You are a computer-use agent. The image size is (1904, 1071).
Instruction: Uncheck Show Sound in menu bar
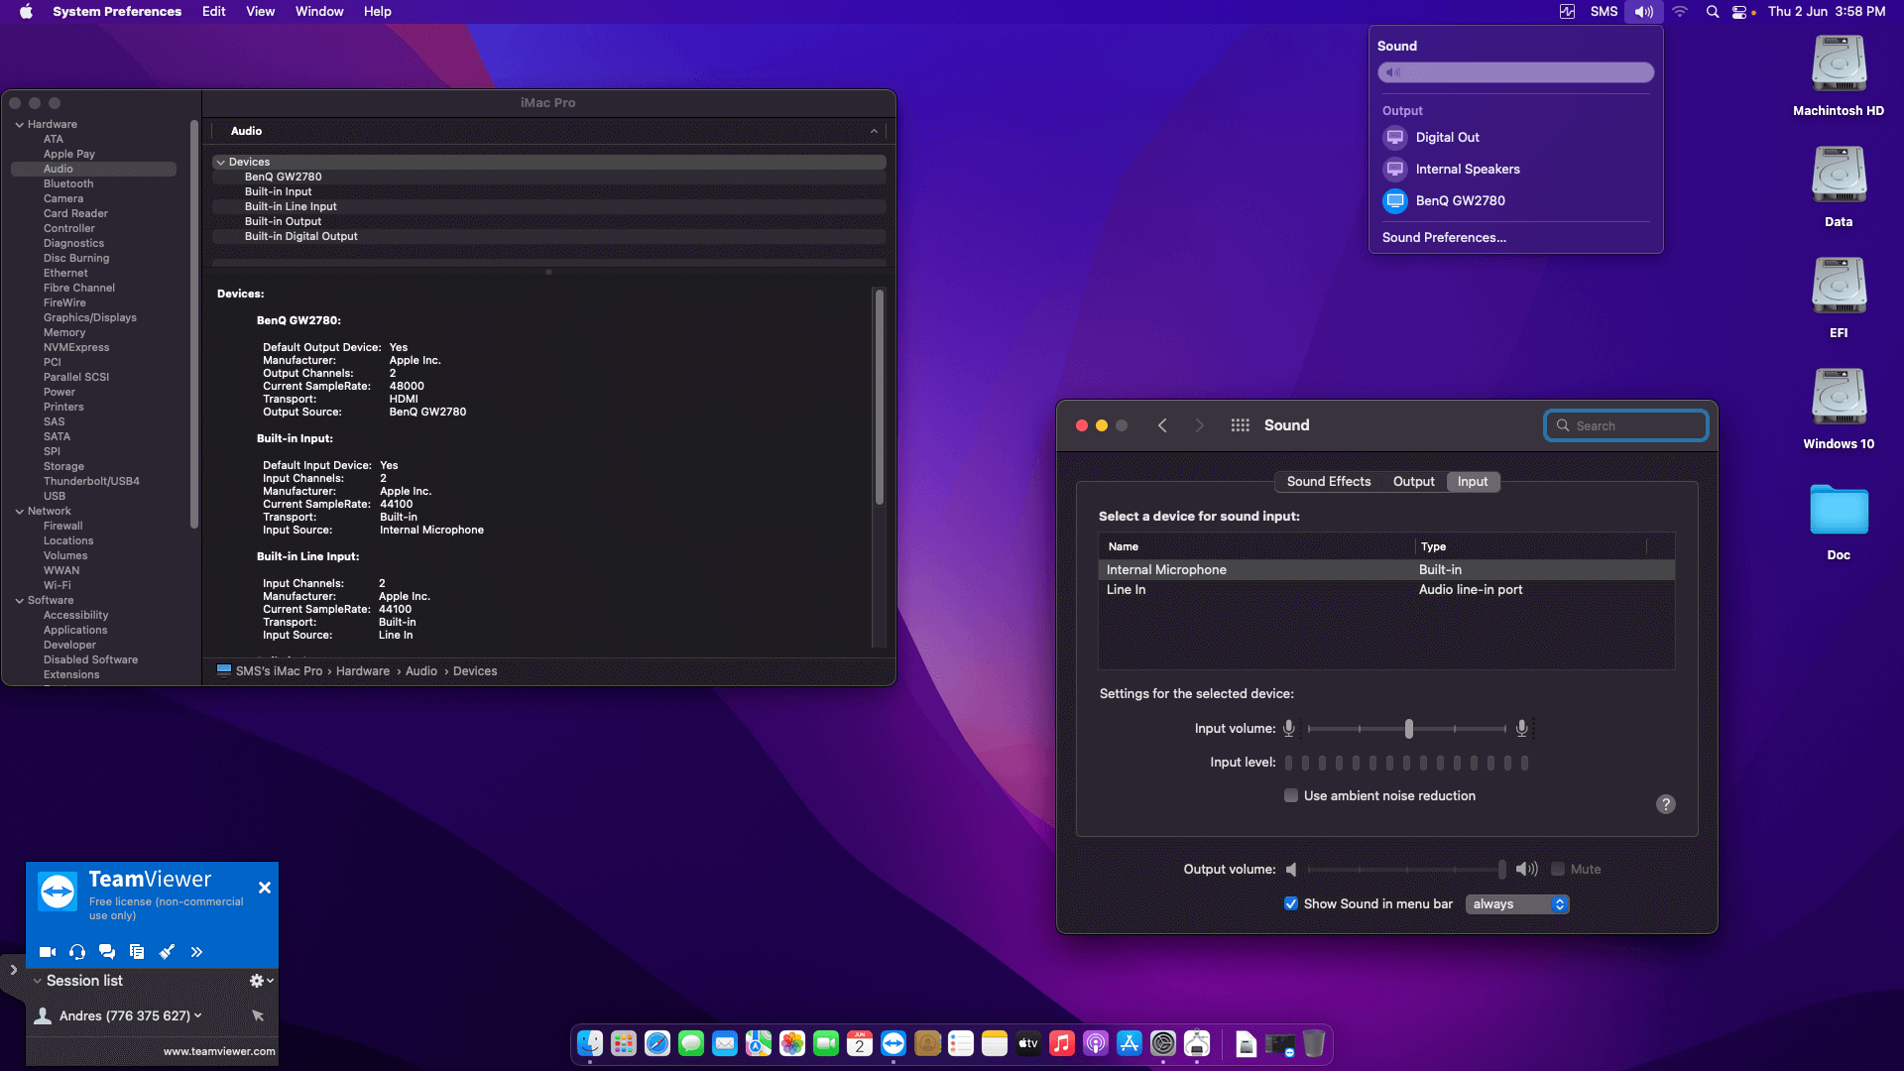coord(1291,903)
